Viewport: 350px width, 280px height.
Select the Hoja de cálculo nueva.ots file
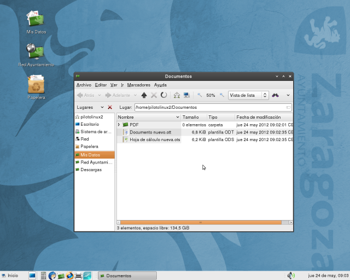tap(205, 139)
